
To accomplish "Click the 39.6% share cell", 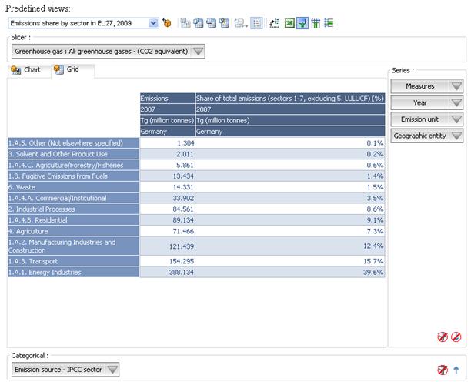I will pos(290,273).
